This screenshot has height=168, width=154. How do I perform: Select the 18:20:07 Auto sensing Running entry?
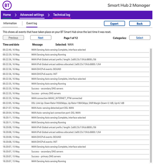pyautogui.click(x=76, y=161)
